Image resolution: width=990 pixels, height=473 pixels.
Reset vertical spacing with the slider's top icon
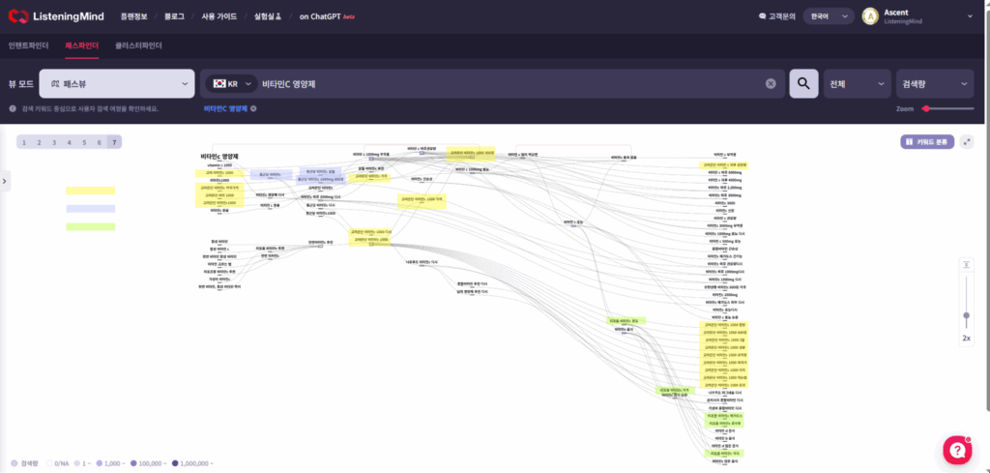tap(965, 265)
